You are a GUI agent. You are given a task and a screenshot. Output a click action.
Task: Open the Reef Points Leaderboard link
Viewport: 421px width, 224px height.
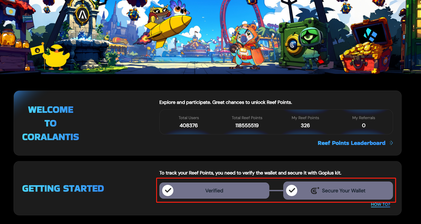tap(351, 143)
